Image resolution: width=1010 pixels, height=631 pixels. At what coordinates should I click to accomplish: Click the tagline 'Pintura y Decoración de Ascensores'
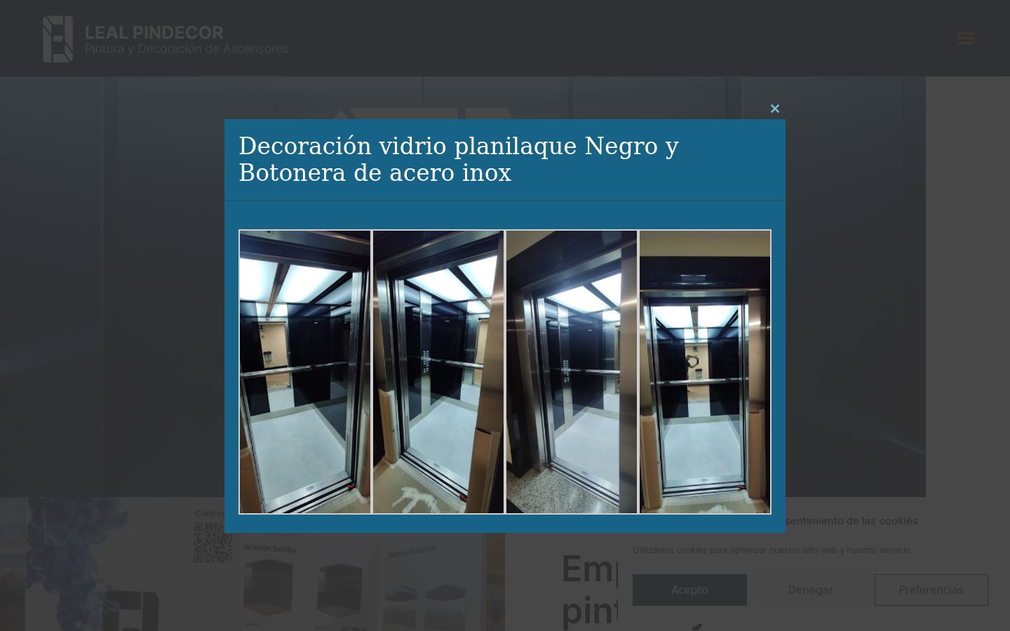(x=187, y=49)
